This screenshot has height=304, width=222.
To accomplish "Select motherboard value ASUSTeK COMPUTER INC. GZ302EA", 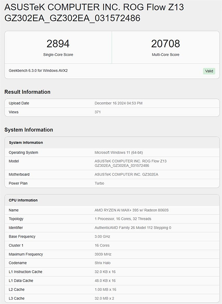I will coord(126,174).
